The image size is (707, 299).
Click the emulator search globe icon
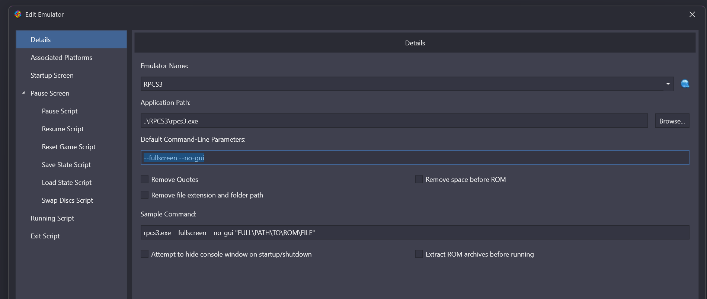(x=685, y=84)
